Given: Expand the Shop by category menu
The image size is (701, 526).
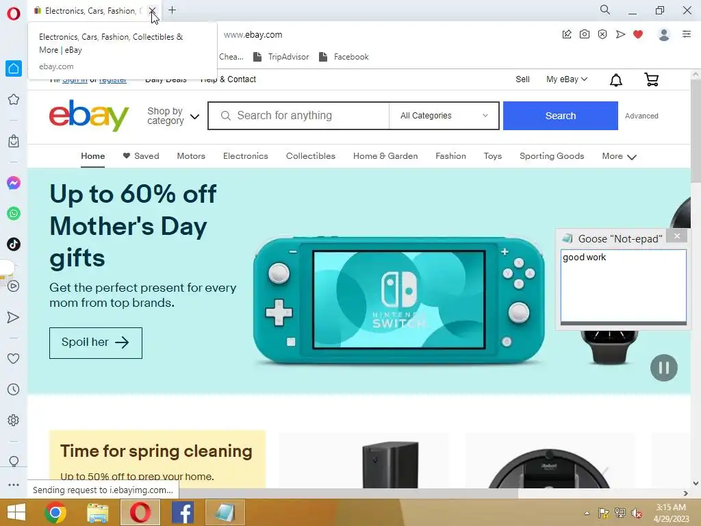Looking at the screenshot, I should click(x=173, y=116).
